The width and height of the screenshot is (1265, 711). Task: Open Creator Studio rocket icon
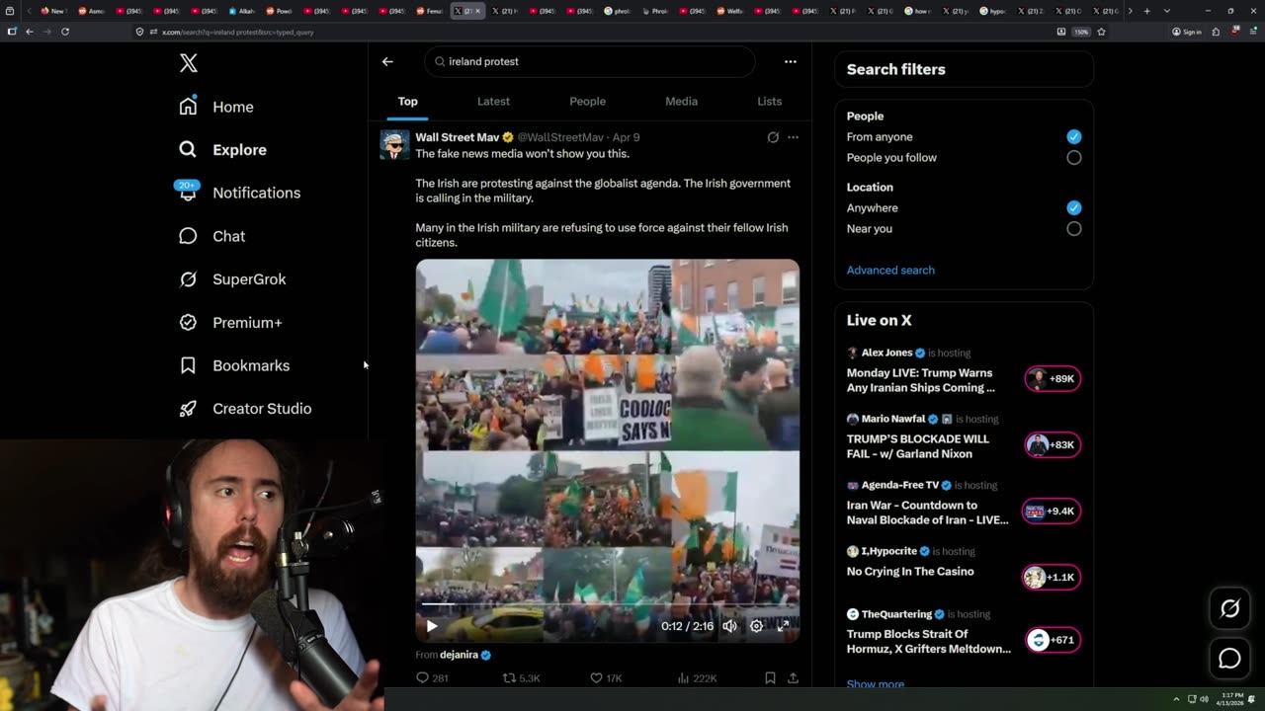click(x=188, y=408)
